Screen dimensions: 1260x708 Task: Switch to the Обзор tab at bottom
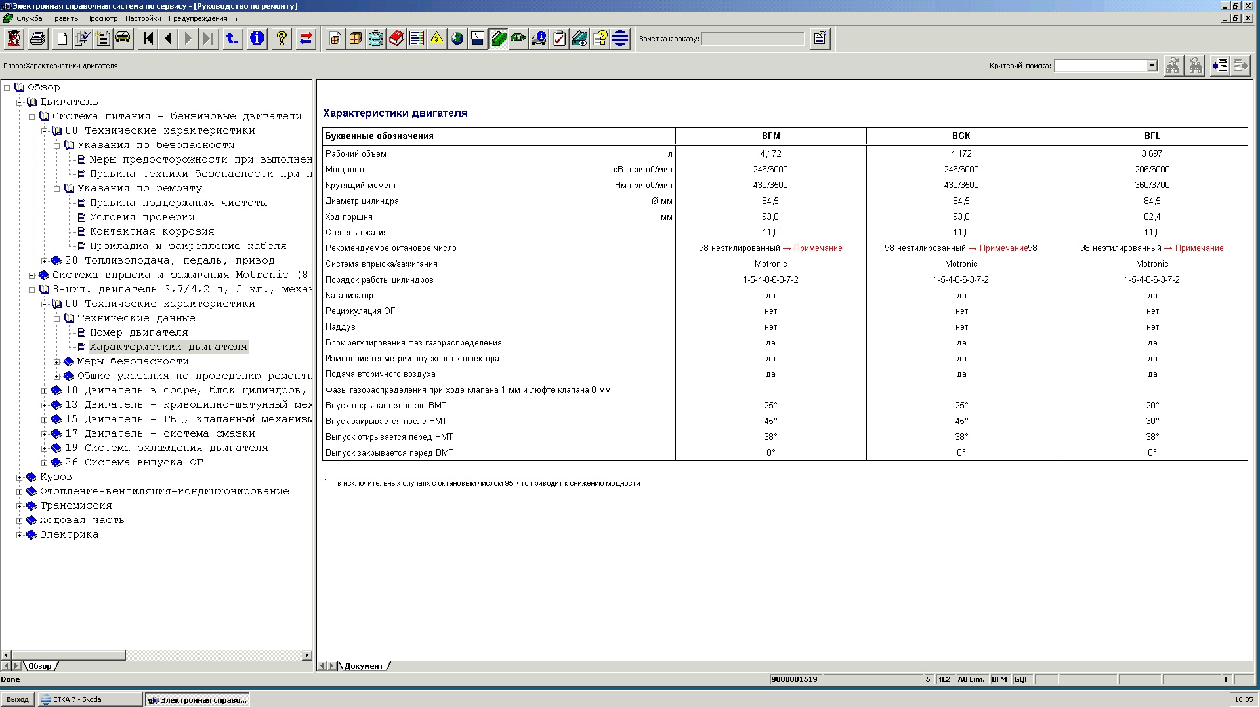[40, 666]
